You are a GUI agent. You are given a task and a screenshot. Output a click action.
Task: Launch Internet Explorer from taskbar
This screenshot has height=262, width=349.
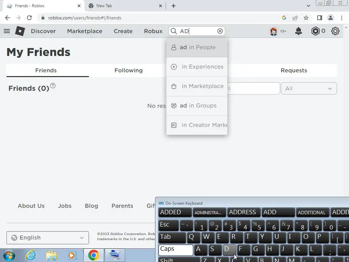click(30, 255)
